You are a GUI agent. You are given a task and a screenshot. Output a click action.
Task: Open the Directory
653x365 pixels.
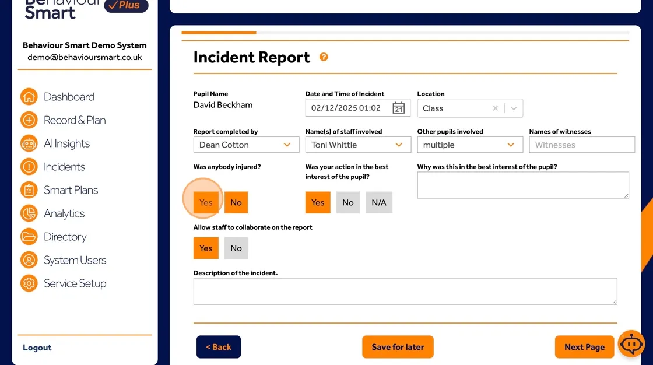(x=66, y=236)
